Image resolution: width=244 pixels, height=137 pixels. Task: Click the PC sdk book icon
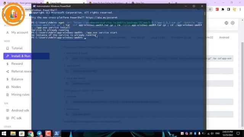point(8,118)
